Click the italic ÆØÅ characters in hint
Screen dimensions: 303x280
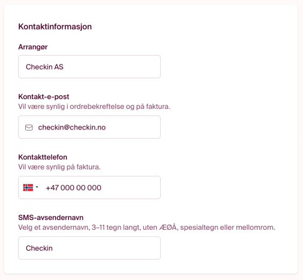[168, 227]
